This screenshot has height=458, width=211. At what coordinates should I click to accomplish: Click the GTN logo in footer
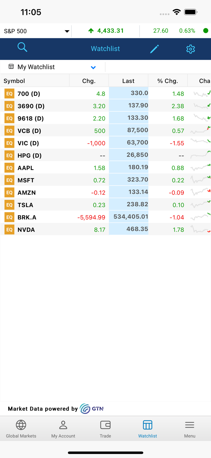point(92,409)
